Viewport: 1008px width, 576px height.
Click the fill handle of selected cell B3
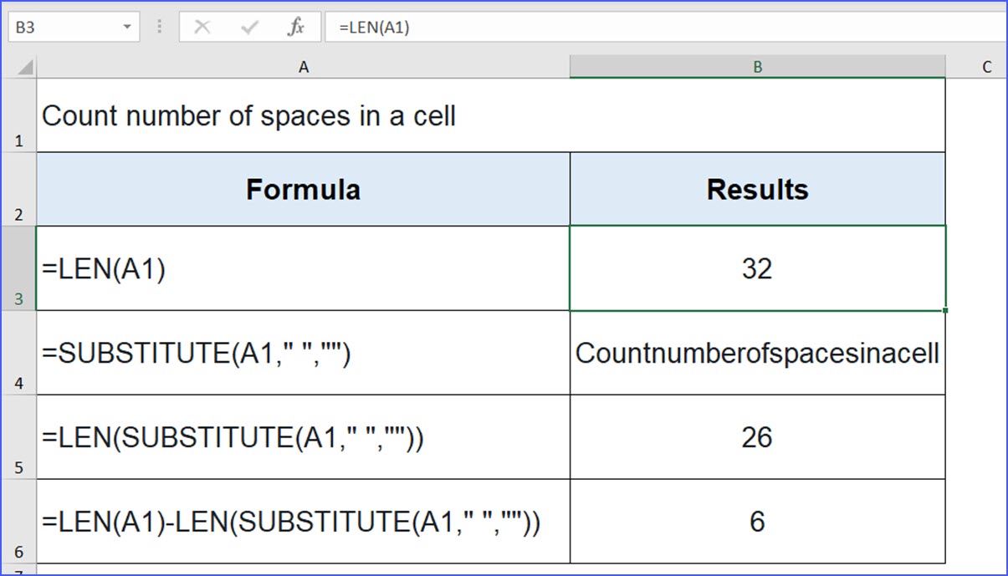[x=945, y=309]
